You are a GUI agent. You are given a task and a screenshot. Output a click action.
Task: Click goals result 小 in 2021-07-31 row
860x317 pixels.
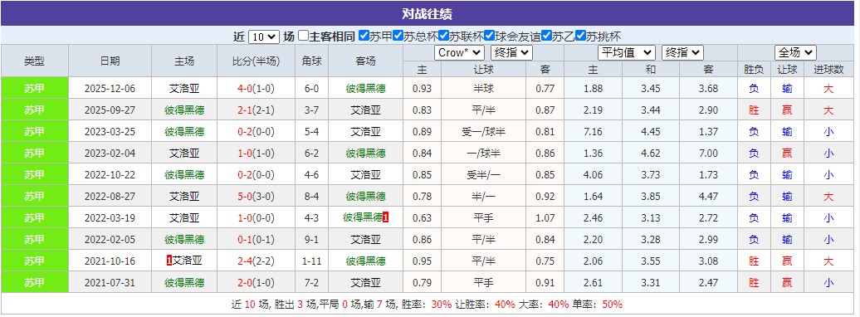pos(828,283)
